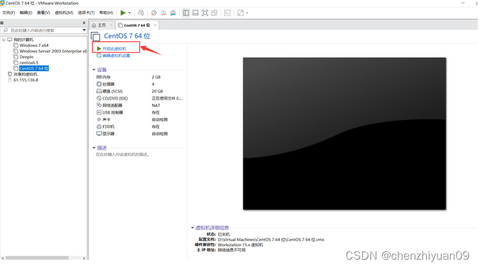The height and width of the screenshot is (268, 479).
Task: Select the centos6.5 virtual machine
Action: pos(29,63)
